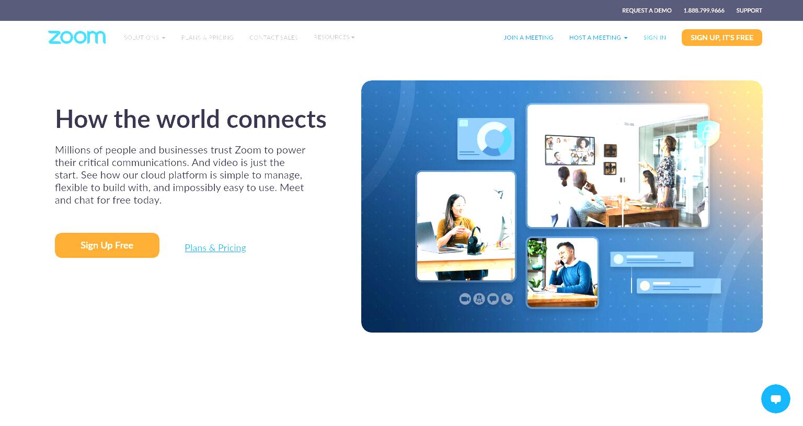This screenshot has height=426, width=803.
Task: Open the live chat bubble
Action: pos(775,399)
